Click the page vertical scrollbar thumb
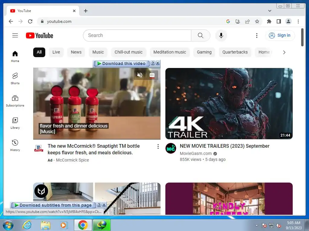Screen dimensions: 309x231 pyautogui.click(x=302, y=37)
